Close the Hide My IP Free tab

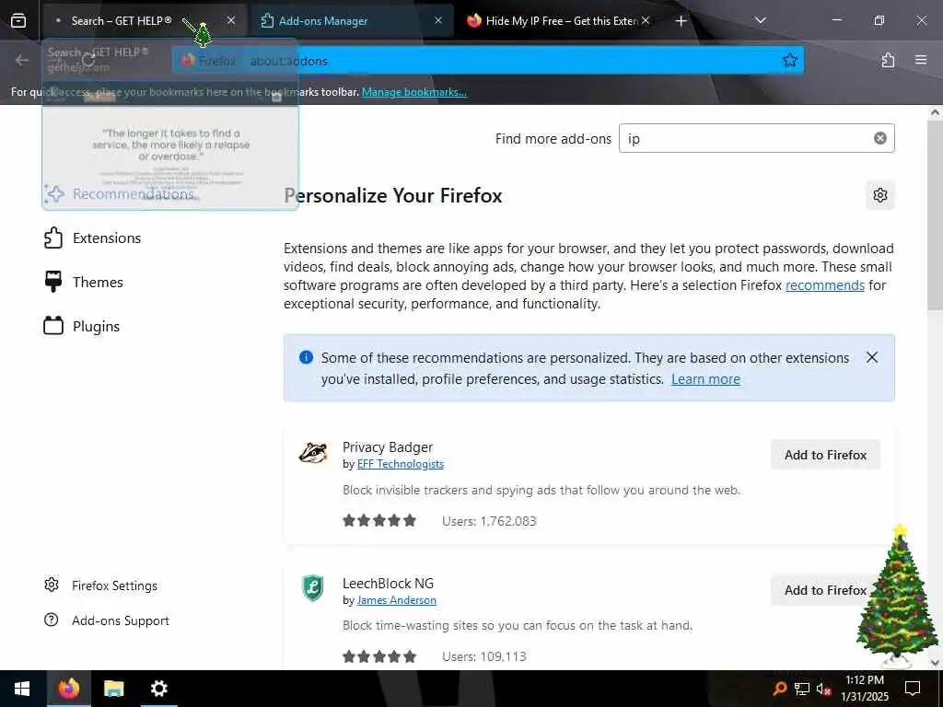click(x=646, y=20)
